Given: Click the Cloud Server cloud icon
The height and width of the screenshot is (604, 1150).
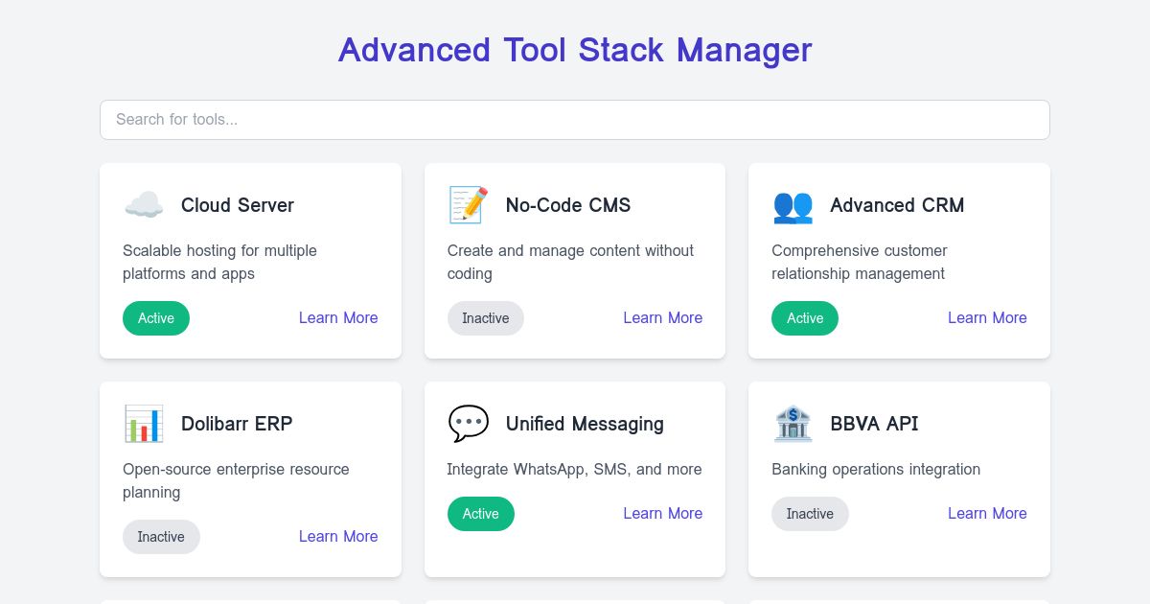Looking at the screenshot, I should coord(144,204).
